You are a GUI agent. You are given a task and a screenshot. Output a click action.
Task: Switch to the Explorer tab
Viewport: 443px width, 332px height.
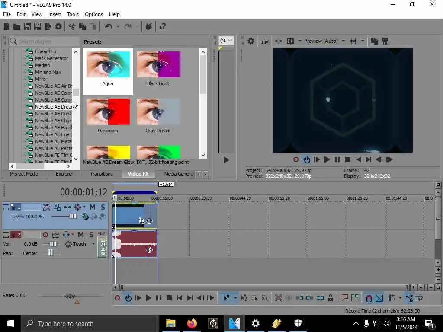click(64, 174)
